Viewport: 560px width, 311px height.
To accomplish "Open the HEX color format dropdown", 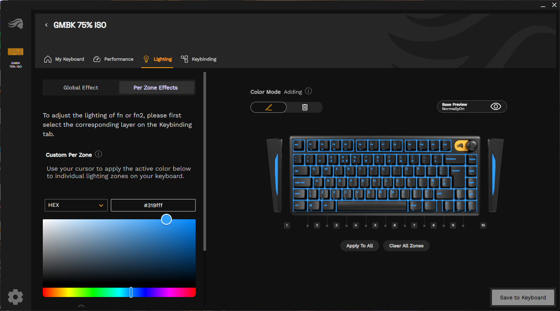I will pyautogui.click(x=76, y=205).
